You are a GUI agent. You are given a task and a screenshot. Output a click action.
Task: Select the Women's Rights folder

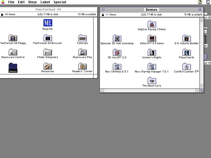coord(152,52)
